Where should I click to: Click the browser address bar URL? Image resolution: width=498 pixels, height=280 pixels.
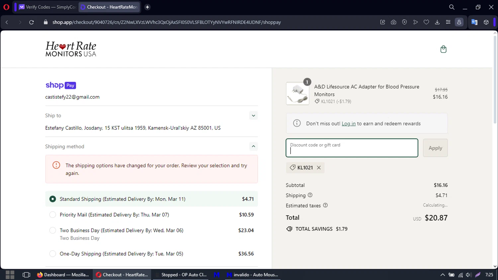coord(167,22)
